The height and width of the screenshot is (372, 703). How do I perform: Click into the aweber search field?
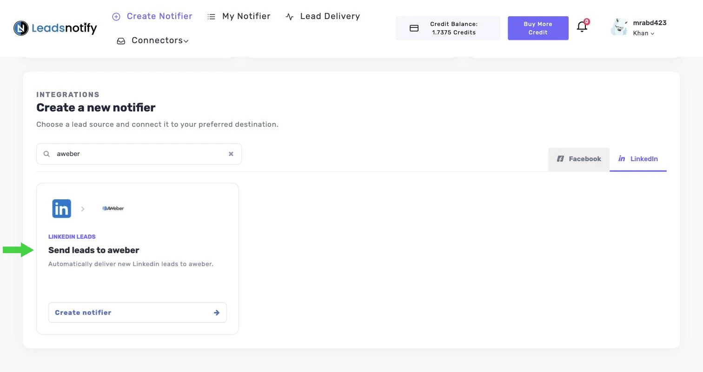(139, 154)
